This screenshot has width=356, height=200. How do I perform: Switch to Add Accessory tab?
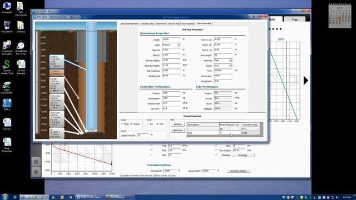pyautogui.click(x=189, y=23)
